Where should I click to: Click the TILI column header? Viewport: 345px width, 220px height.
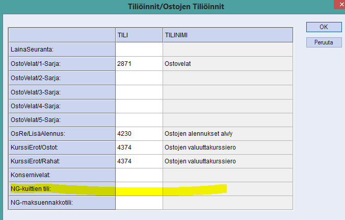click(139, 35)
